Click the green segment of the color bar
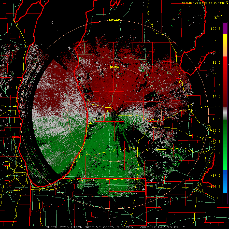Image resolution: width=229 pixels, height=229 pixels. tap(225, 145)
